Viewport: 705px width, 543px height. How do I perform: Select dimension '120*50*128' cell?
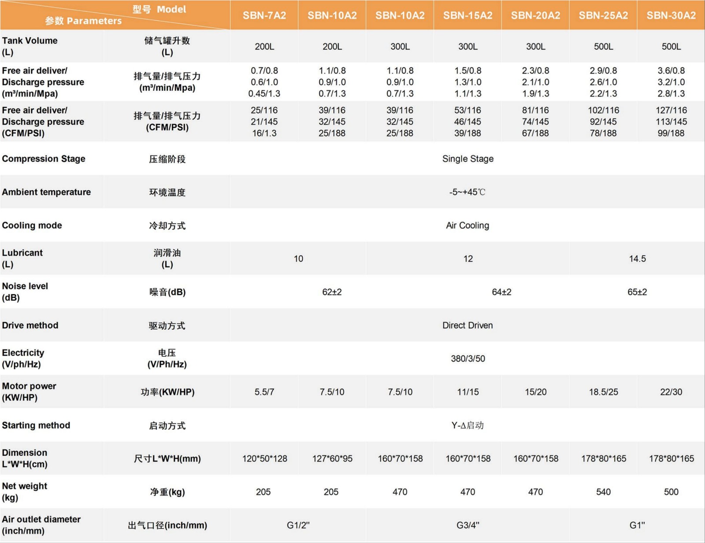click(264, 458)
